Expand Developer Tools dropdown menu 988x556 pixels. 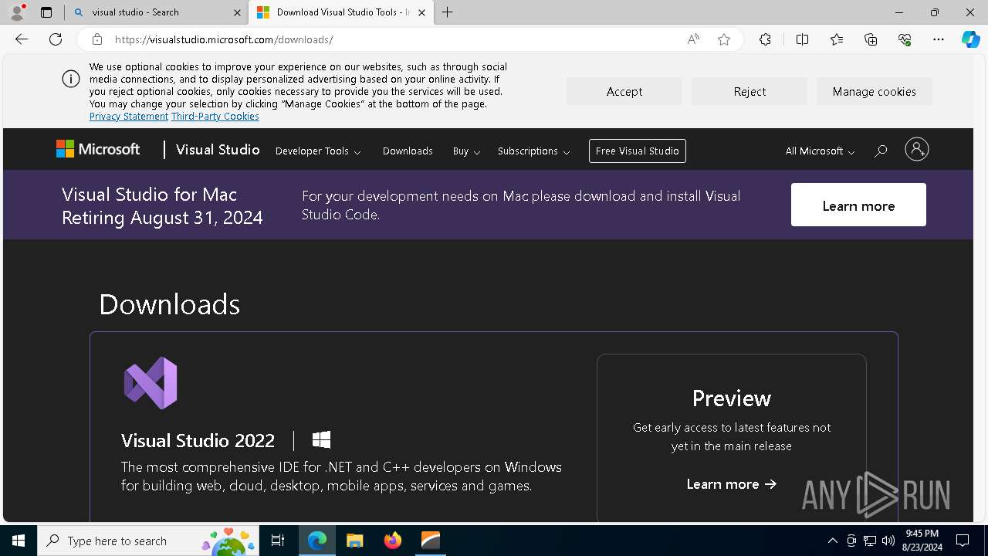(318, 151)
